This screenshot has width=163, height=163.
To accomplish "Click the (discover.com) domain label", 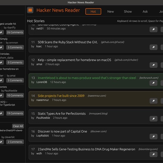I will pos(98,131).
